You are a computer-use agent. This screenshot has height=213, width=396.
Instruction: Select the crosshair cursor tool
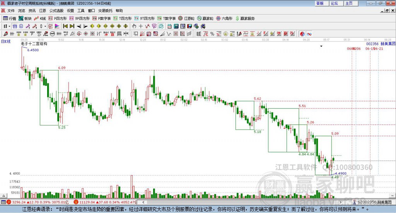[141, 26]
